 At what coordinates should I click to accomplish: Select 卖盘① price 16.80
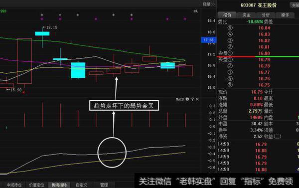(264, 53)
